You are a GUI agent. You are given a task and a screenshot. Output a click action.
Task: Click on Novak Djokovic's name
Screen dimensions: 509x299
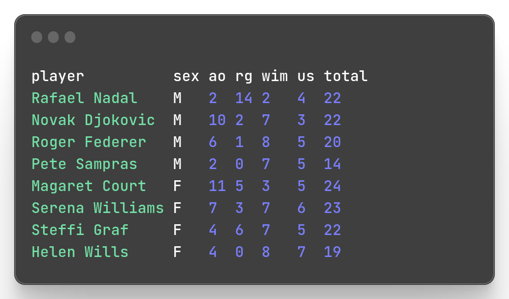pos(93,121)
